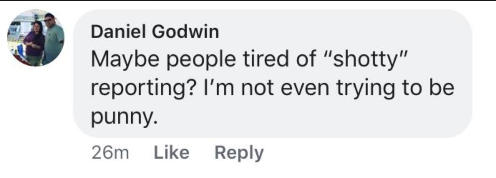496x178 pixels.
Task: Open the 26m comment timestamp
Action: coord(110,153)
